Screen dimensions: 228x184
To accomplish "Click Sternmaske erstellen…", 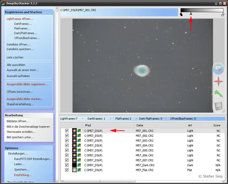I will point(21,132).
